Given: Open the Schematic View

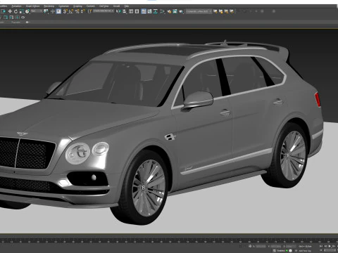Looking at the screenshot, I should (x=156, y=11).
